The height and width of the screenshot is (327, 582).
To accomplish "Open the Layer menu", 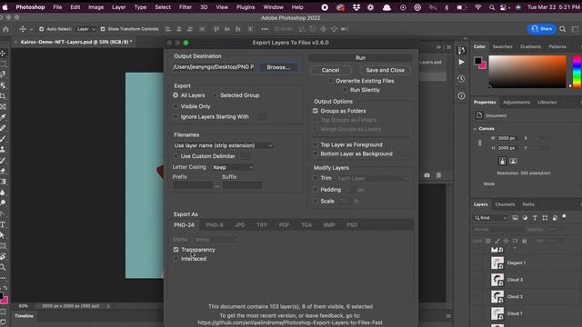I will click(x=119, y=7).
